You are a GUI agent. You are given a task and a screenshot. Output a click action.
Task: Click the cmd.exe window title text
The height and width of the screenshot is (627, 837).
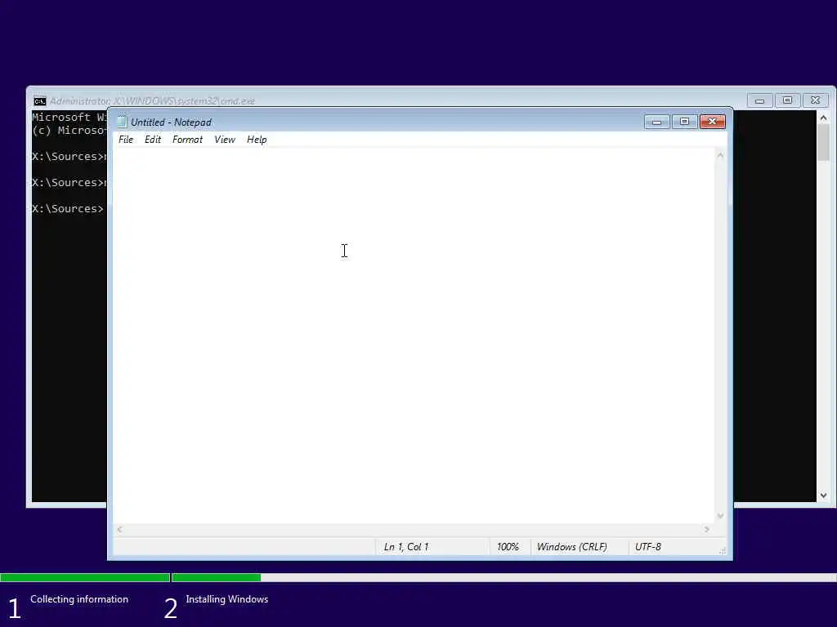(152, 100)
